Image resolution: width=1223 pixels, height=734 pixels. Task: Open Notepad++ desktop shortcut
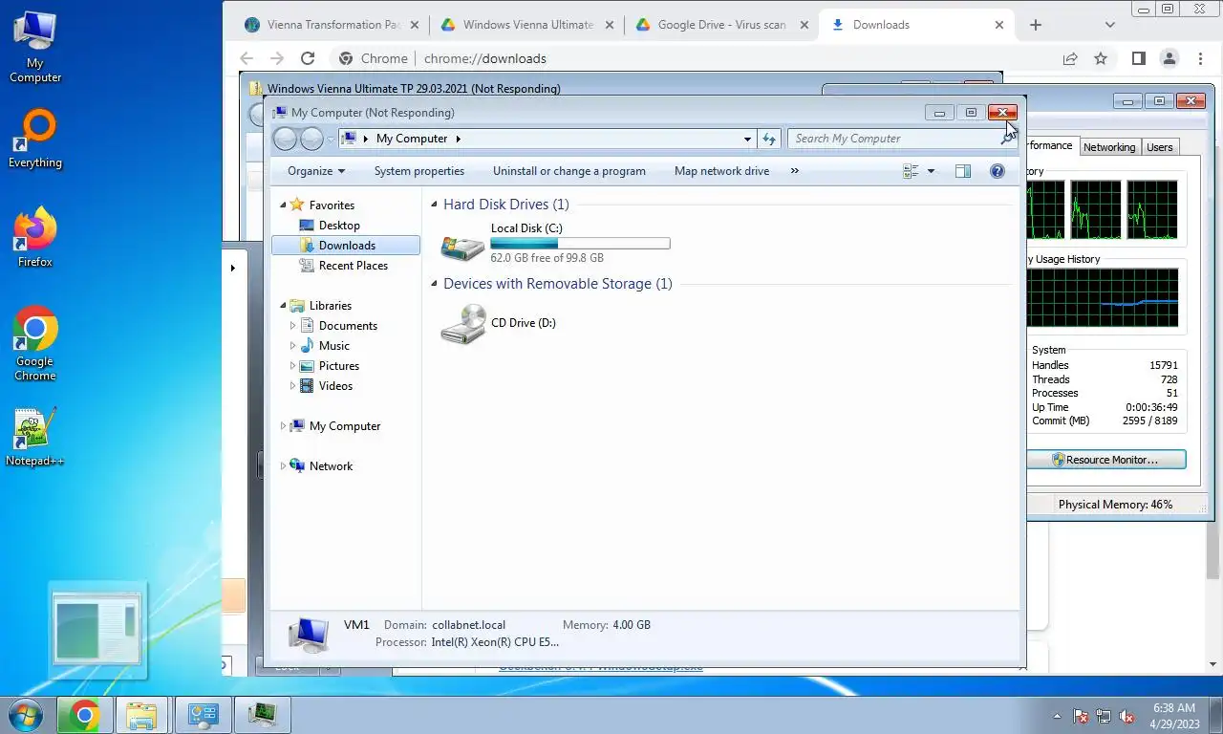point(35,437)
